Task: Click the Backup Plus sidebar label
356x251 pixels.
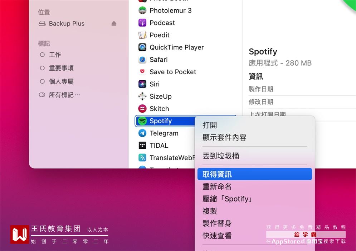Action: pyautogui.click(x=67, y=23)
